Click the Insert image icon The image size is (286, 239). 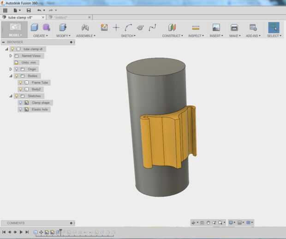coord(215,28)
